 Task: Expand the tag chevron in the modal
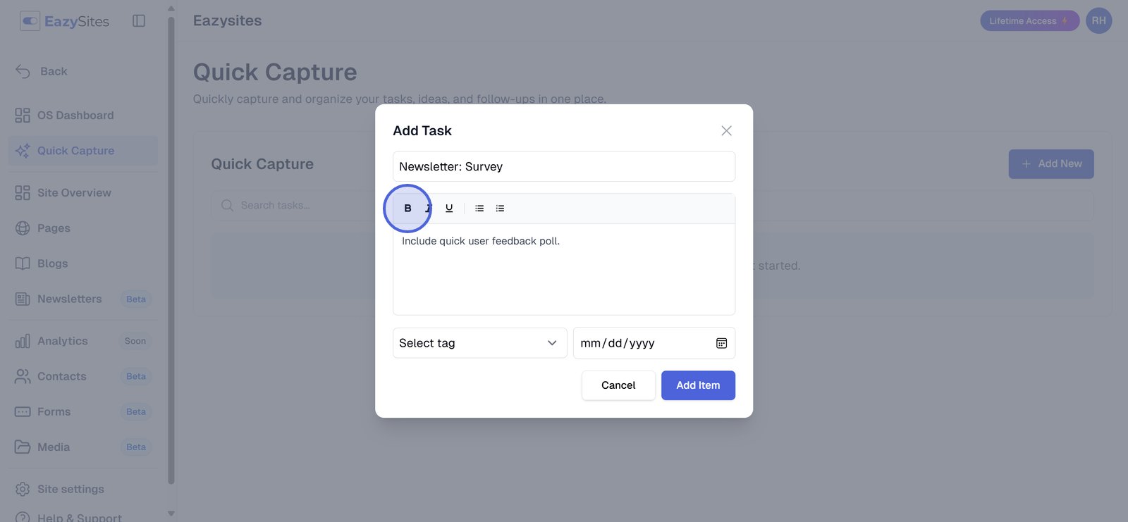pos(552,343)
